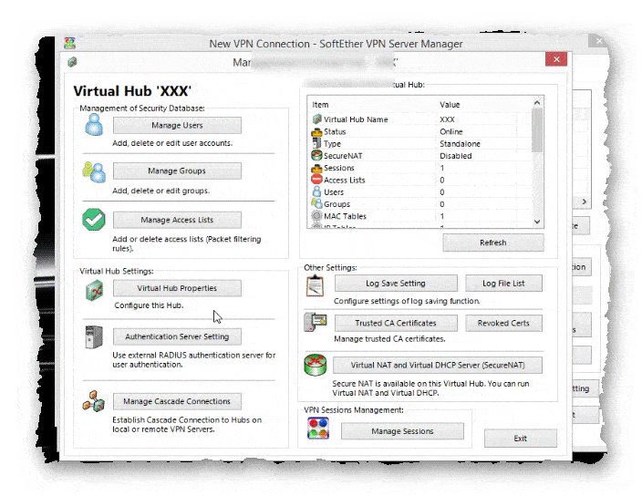Select the 'Sessions' row label

(339, 168)
